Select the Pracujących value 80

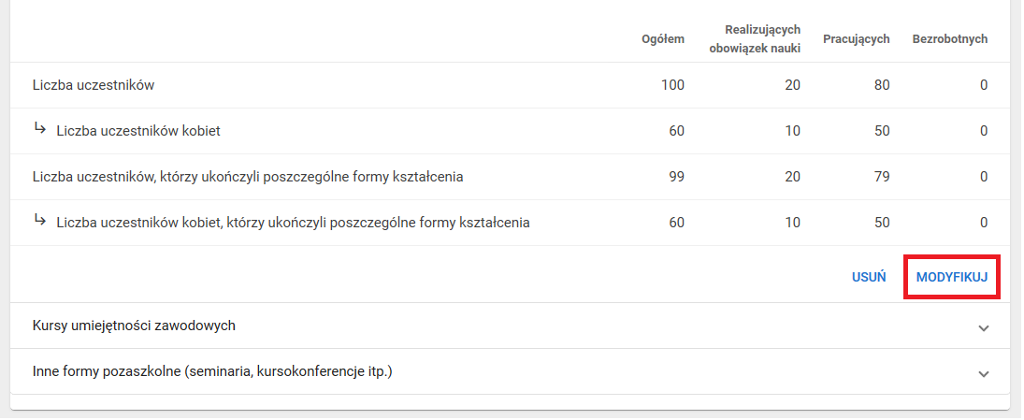882,85
